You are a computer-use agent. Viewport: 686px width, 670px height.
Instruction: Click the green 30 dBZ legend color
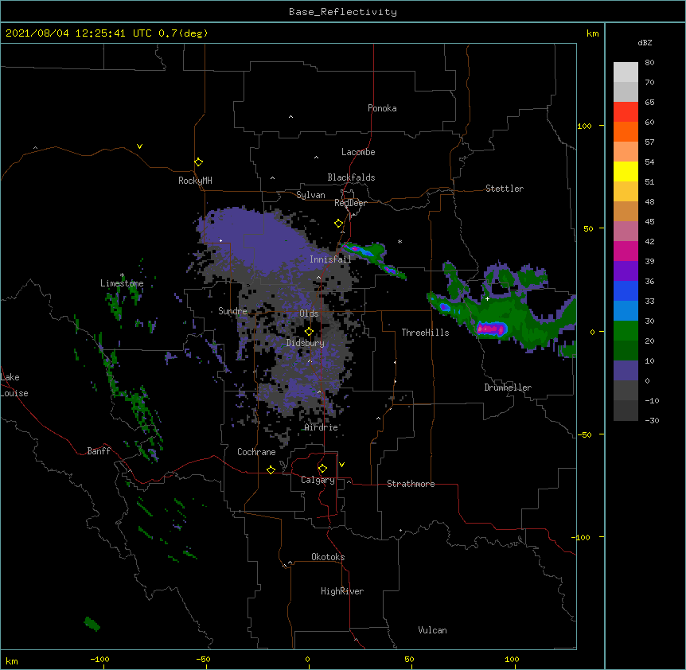point(626,331)
